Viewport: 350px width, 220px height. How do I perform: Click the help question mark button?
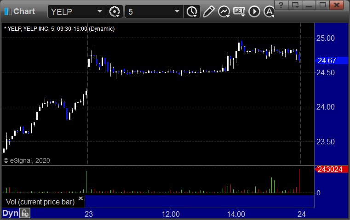tap(281, 5)
